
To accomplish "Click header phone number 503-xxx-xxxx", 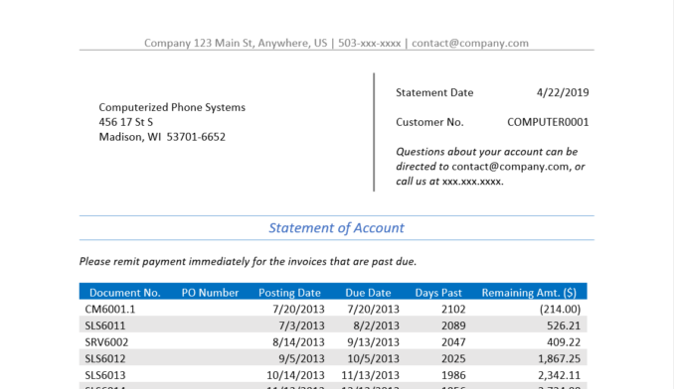I will point(369,43).
